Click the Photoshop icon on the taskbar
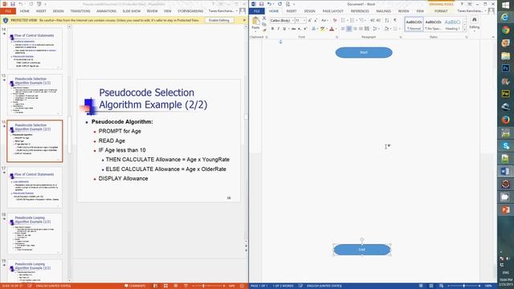This screenshot has height=289, width=514. (505, 68)
